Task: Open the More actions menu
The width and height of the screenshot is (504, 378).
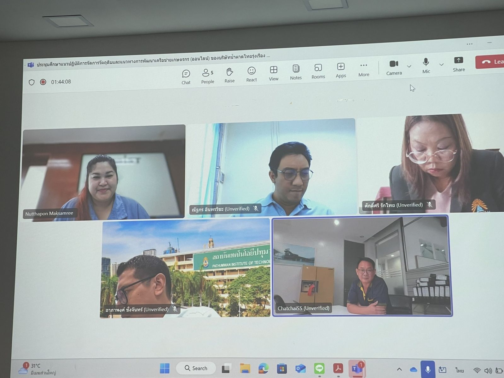Action: pos(363,69)
